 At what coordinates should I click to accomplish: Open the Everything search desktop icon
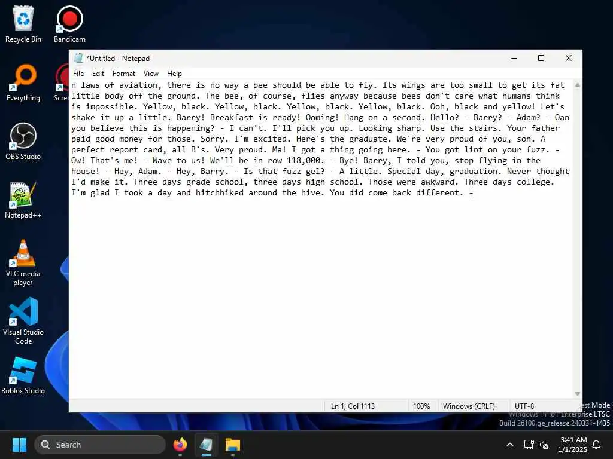[x=23, y=82]
